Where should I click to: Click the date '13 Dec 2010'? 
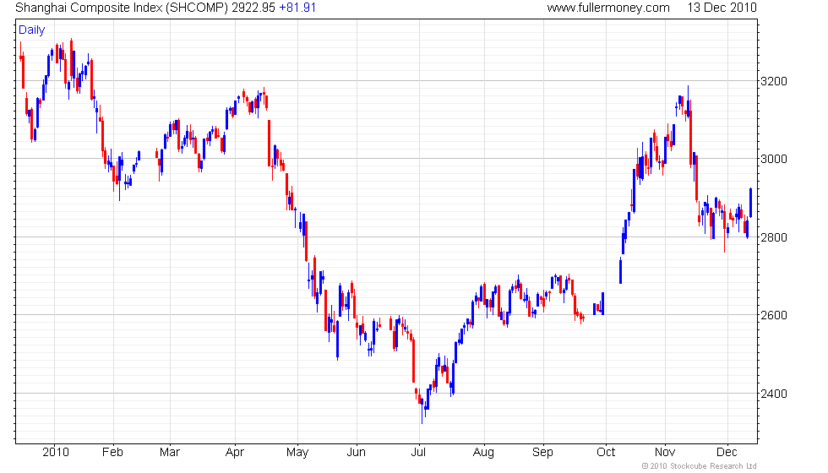pos(722,8)
